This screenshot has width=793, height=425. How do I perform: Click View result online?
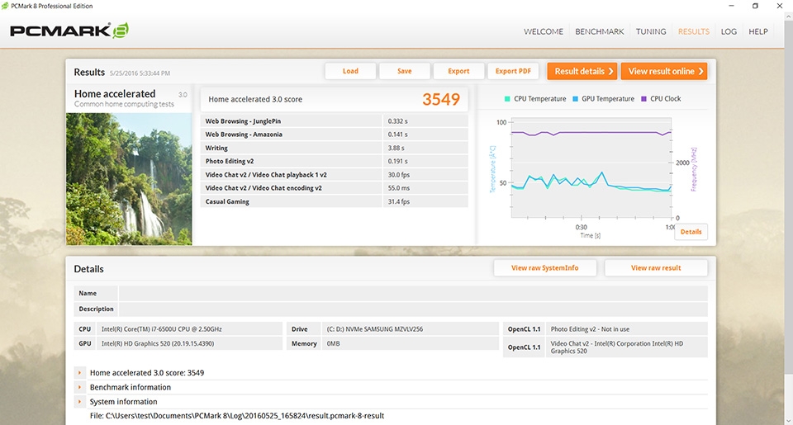[663, 71]
